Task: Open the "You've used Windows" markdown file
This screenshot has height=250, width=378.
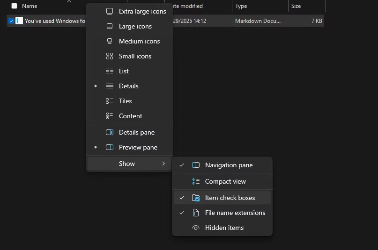Action: tap(52, 21)
